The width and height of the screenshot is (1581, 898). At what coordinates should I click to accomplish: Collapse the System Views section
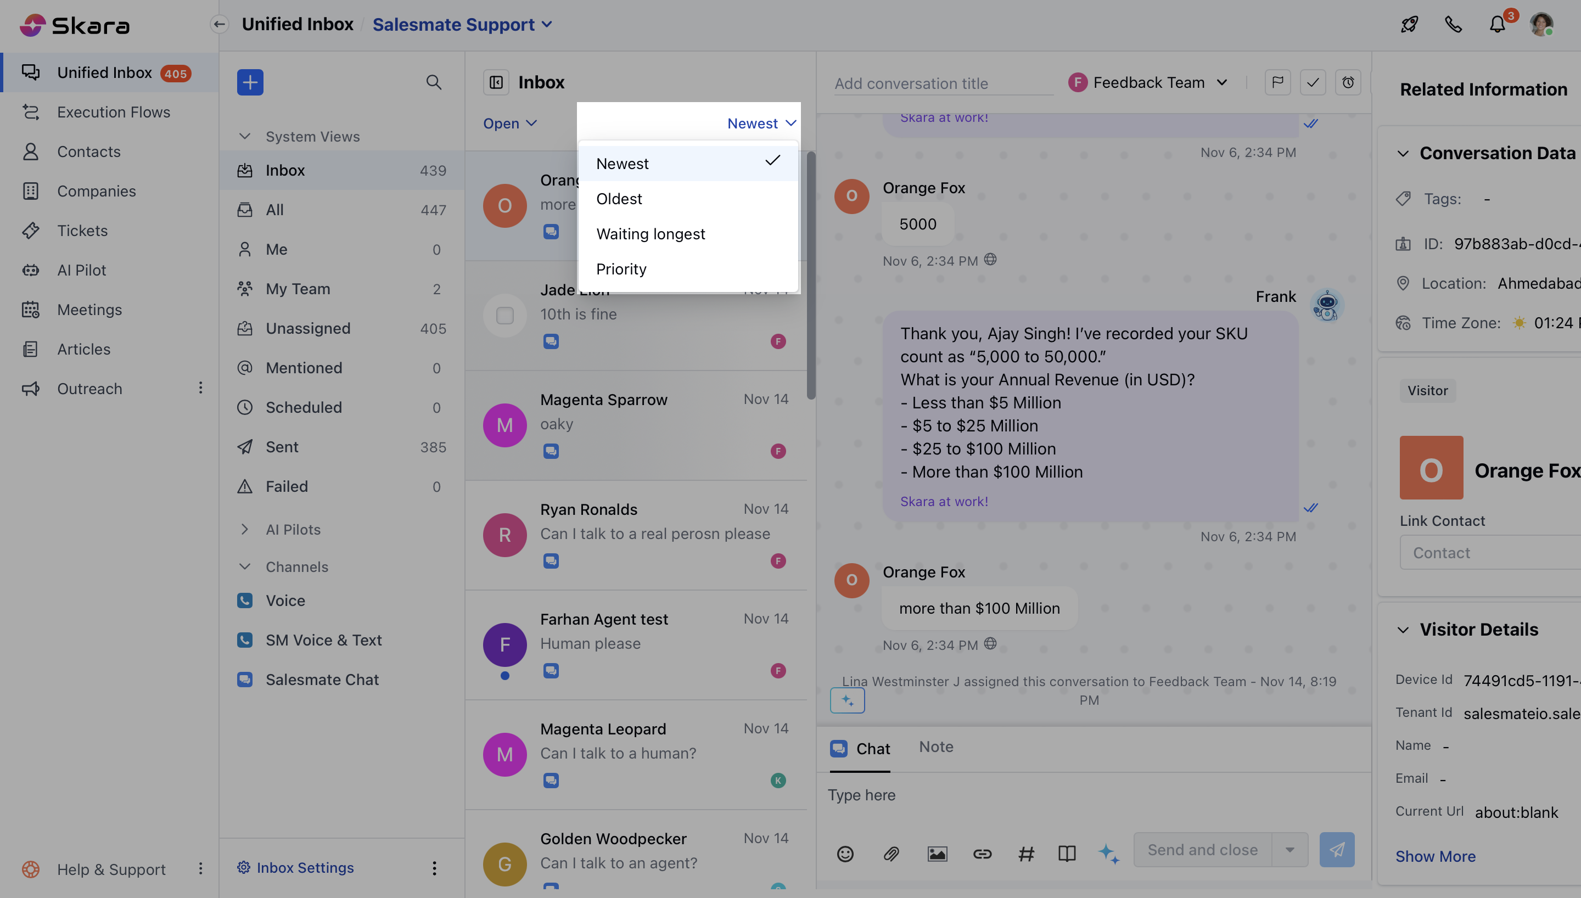coord(245,136)
